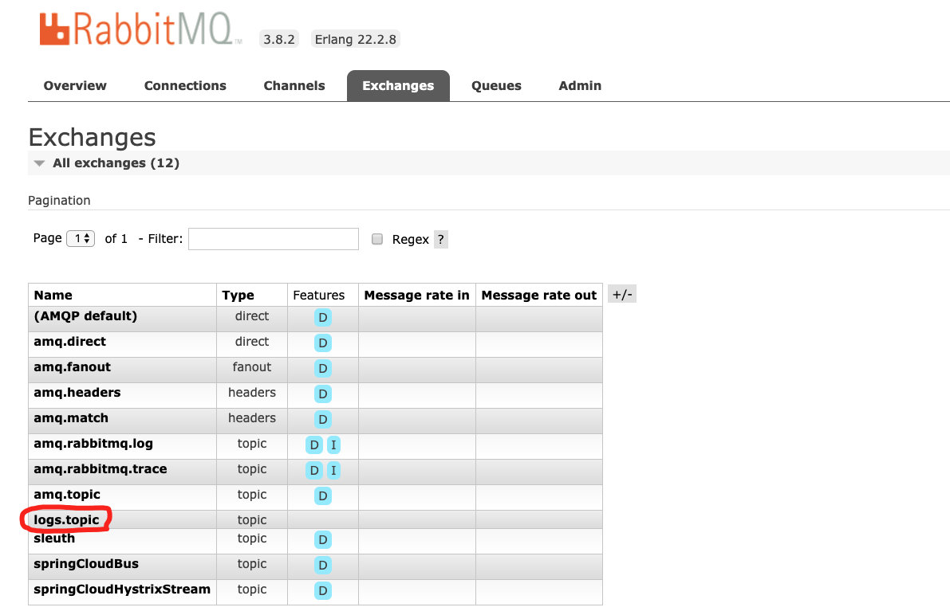Click the Regex help question mark
This screenshot has width=950, height=615.
441,240
